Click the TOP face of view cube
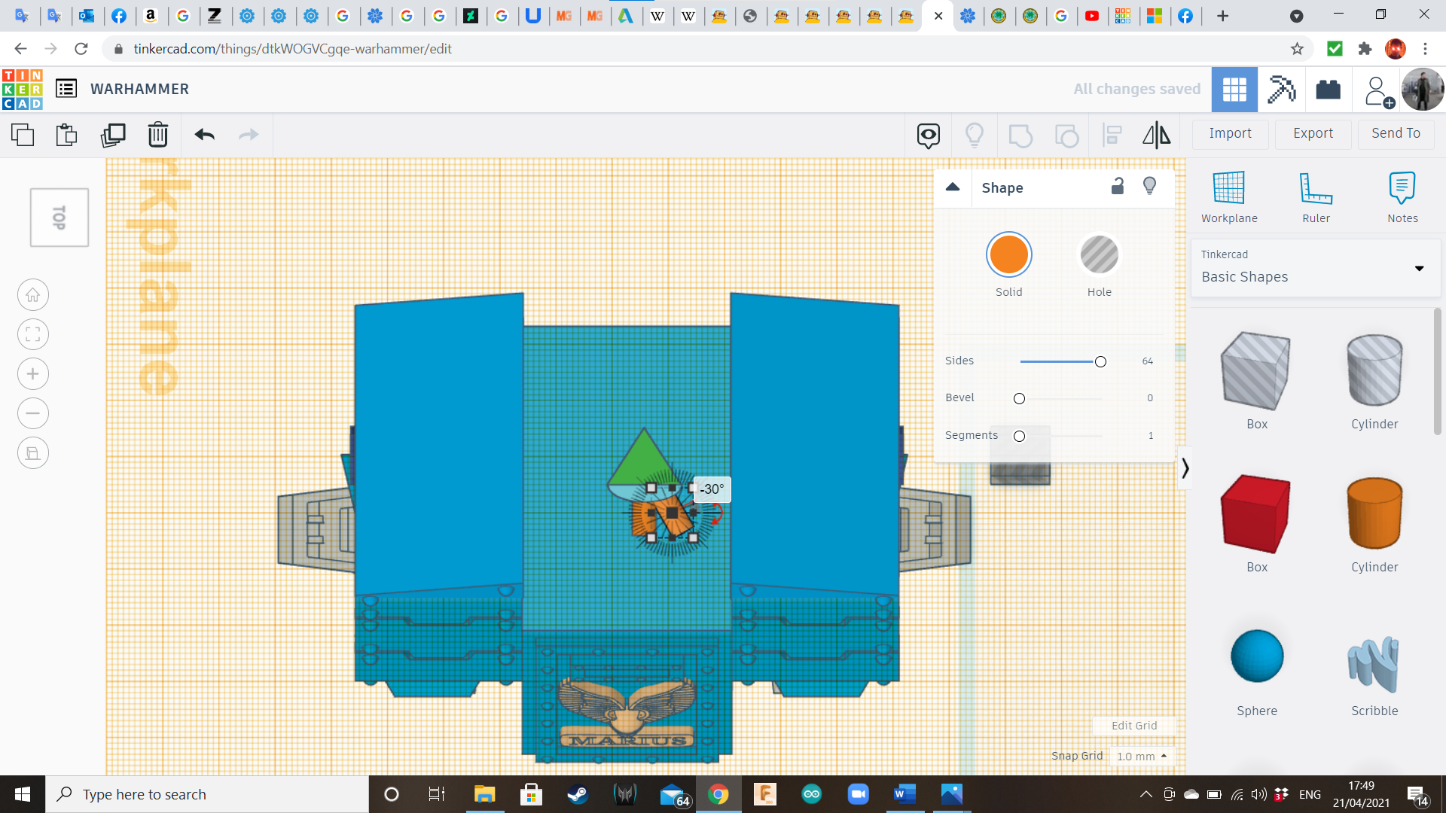The width and height of the screenshot is (1446, 813). (59, 218)
